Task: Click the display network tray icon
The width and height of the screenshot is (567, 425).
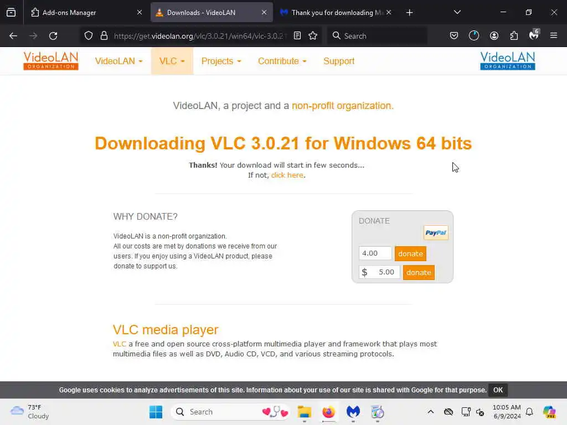Action: point(466,412)
